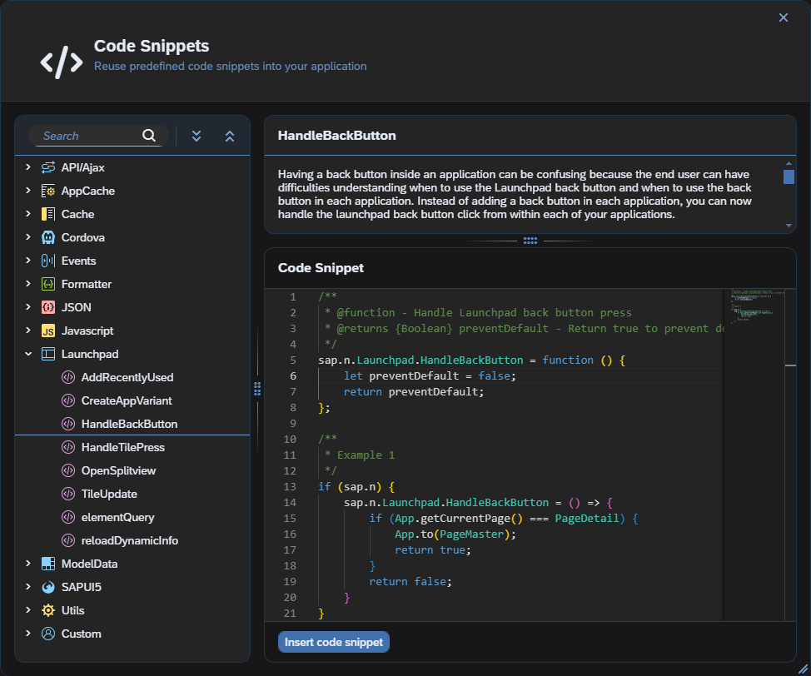Open the reloadDynamicInfo snippet
The image size is (811, 676).
(132, 540)
